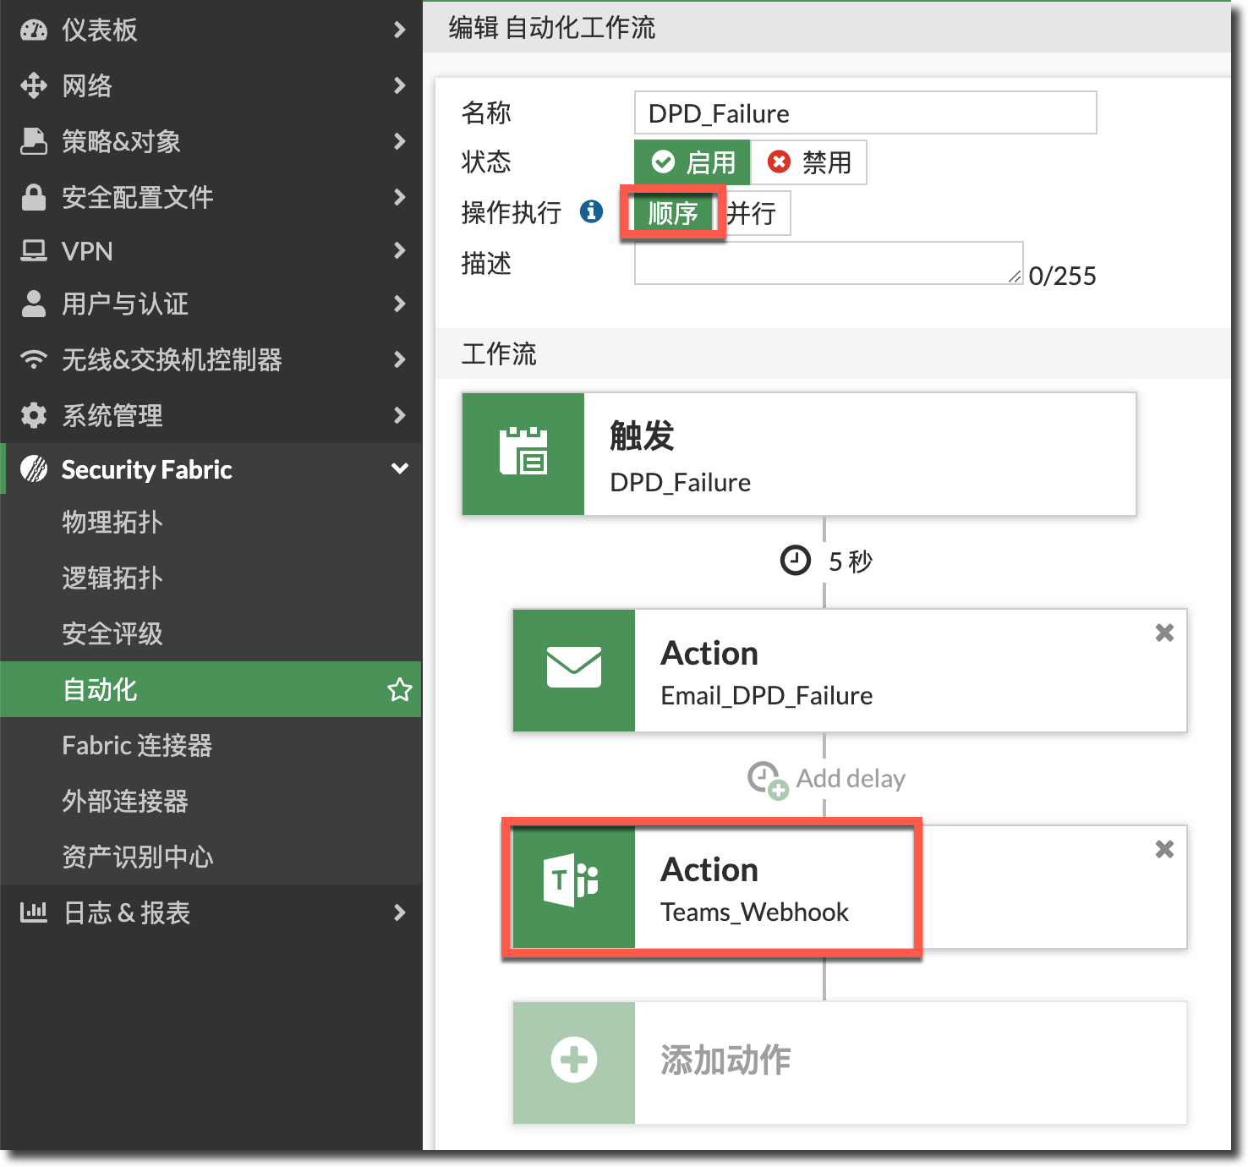Screen dimensions: 1248x1167
Task: Switch action execution to 并行
Action: click(753, 213)
